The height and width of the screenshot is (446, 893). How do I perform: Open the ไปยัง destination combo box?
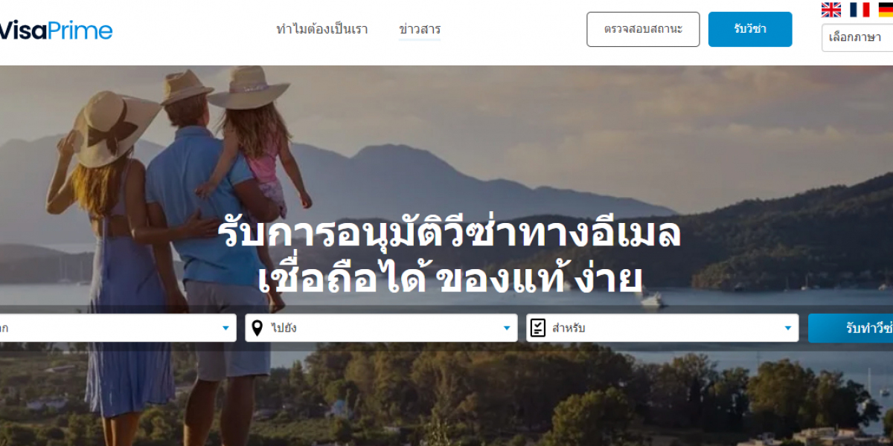(381, 328)
